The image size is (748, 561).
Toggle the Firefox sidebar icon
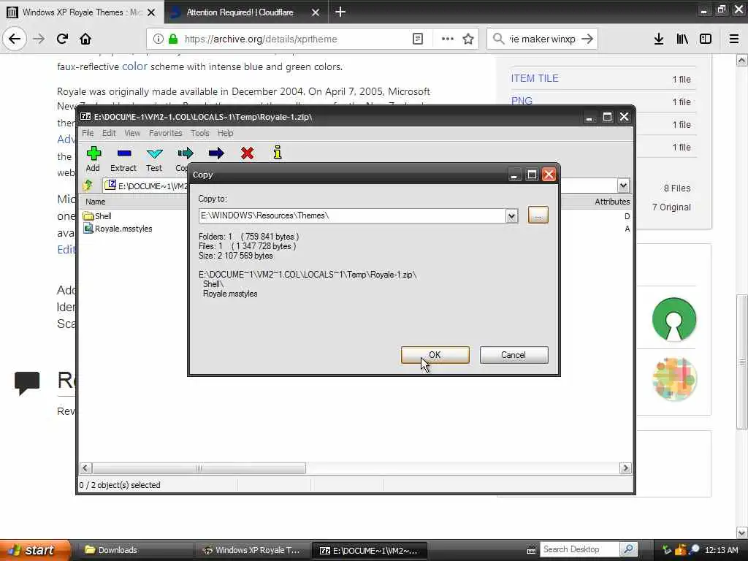(x=706, y=39)
